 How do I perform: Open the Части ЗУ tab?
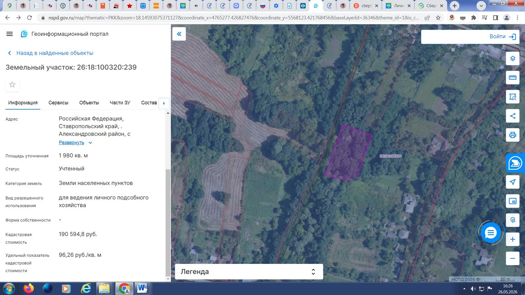120,103
